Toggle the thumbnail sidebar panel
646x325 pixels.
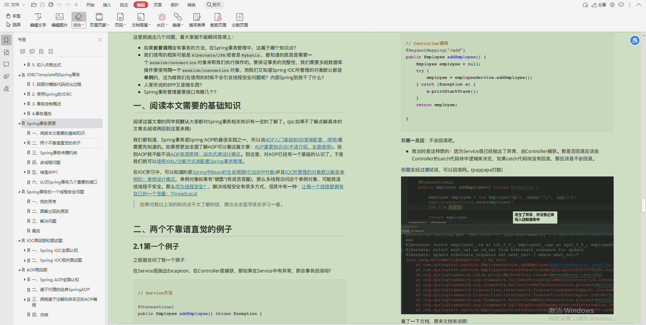[x=6, y=53]
